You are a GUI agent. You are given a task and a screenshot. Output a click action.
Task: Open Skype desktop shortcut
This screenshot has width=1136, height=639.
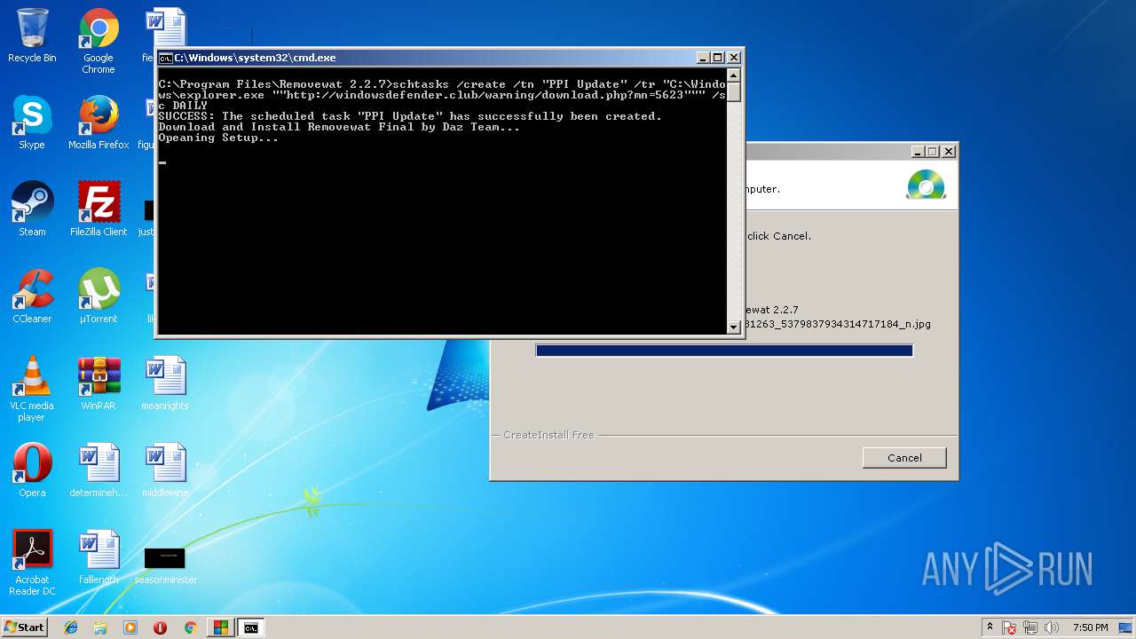tap(32, 122)
